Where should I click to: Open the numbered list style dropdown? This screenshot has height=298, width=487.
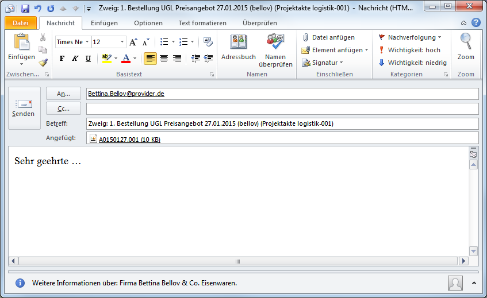point(193,42)
